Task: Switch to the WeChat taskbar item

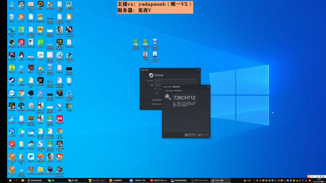Action: point(56,181)
